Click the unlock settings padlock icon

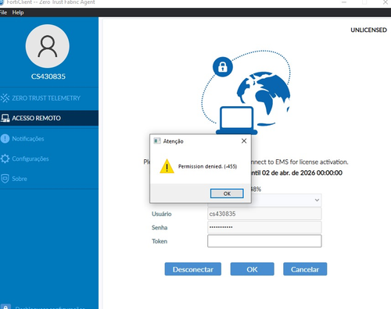(x=5, y=307)
